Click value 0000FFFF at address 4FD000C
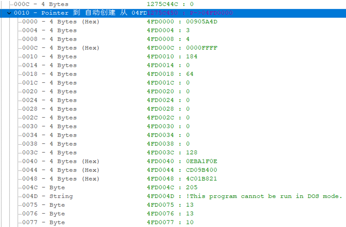This screenshot has width=346, height=227. pos(202,48)
